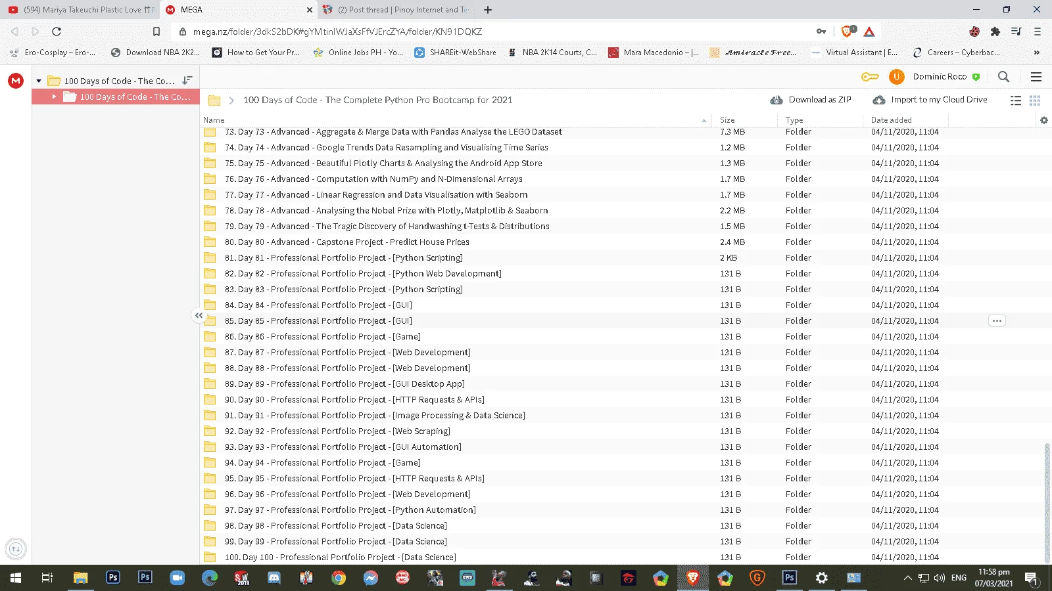Viewport: 1052px width, 591px height.
Task: Sort files by the Type column
Action: (794, 120)
